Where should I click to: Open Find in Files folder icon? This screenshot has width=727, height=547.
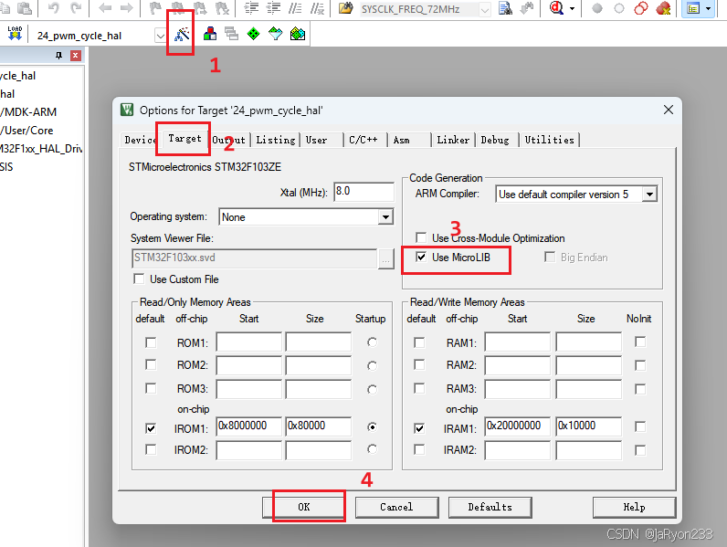pyautogui.click(x=345, y=8)
